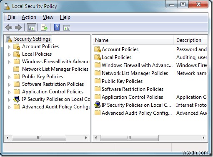Select Application Control Policies label in list pane
Viewport: 213px width, 157px height.
coord(132,97)
